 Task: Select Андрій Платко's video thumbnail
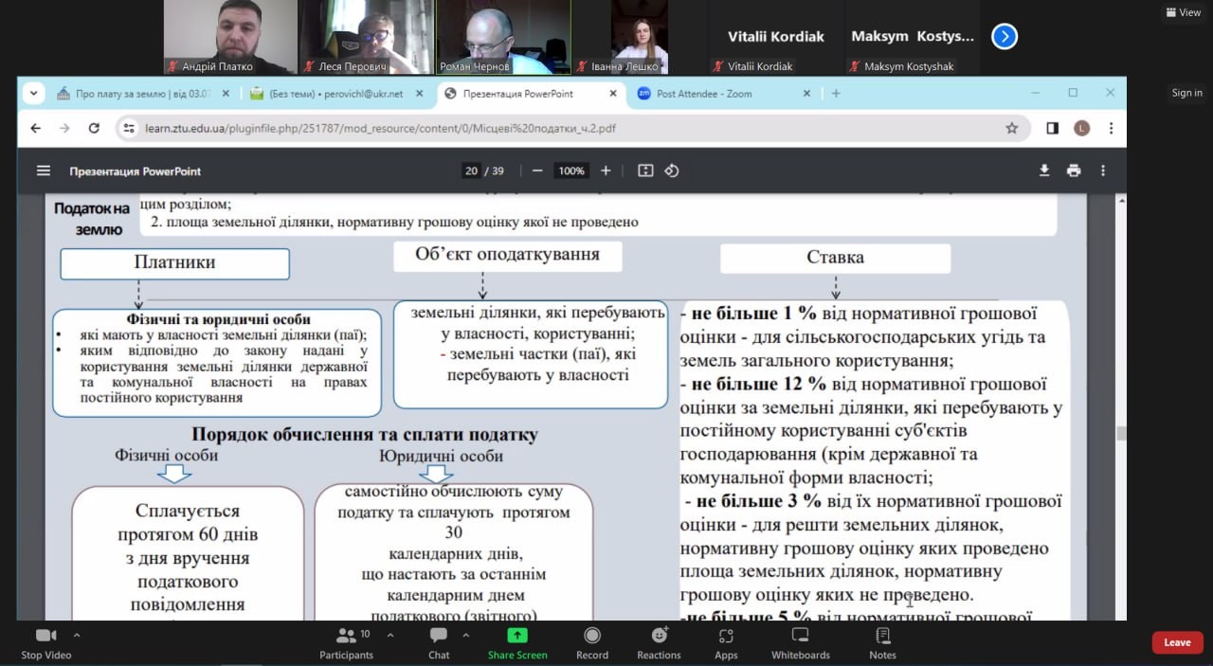(x=229, y=37)
